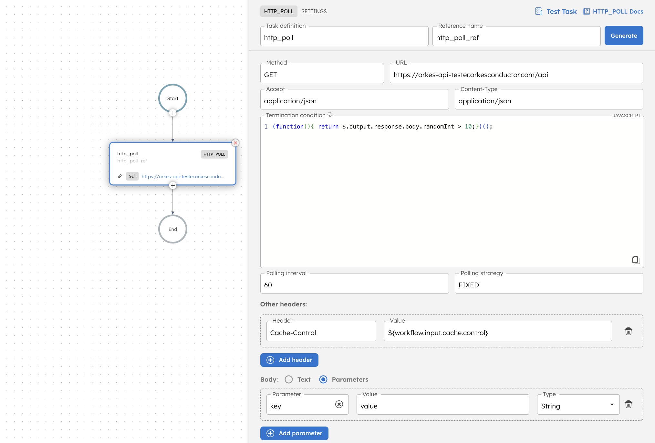655x443 pixels.
Task: Select the Text body option
Action: pyautogui.click(x=289, y=379)
